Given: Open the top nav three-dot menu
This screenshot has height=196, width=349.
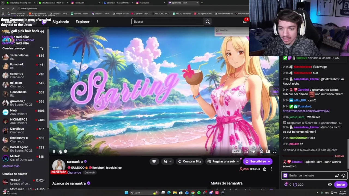Looking at the screenshot, I should [x=98, y=22].
